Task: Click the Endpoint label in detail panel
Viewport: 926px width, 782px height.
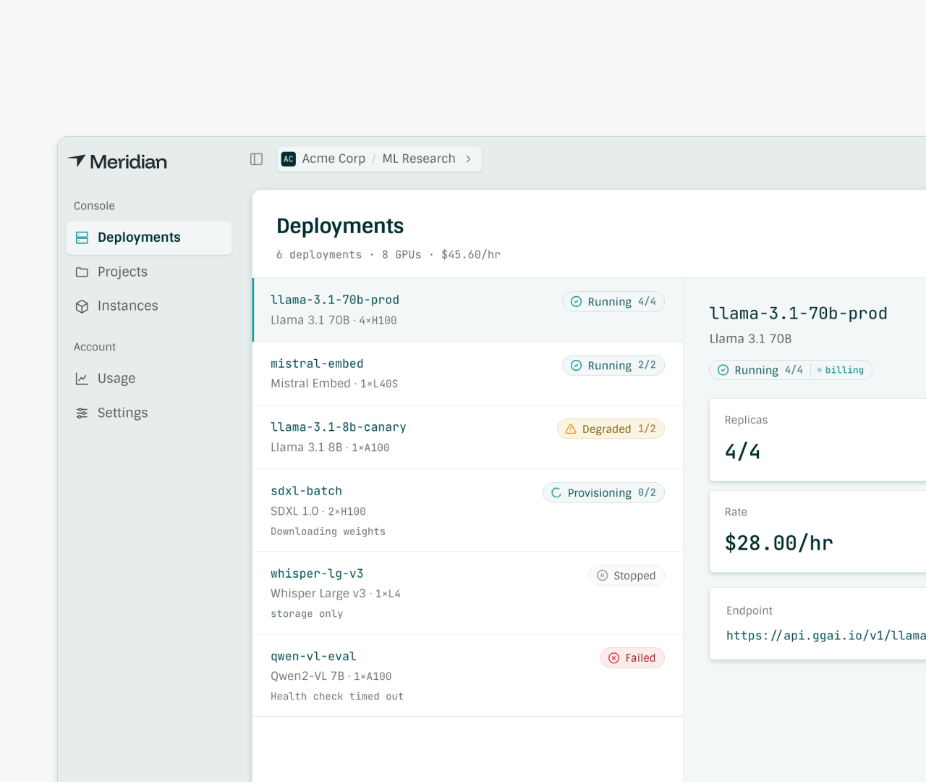Action: (x=749, y=611)
